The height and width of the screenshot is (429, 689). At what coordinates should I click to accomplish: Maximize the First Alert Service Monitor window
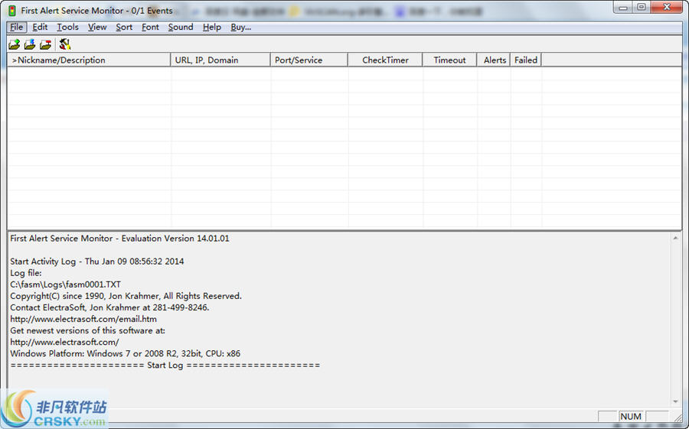[642, 7]
